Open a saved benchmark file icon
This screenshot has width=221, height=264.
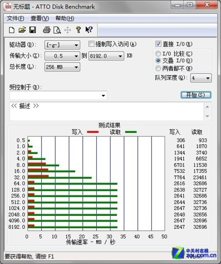click(22, 30)
